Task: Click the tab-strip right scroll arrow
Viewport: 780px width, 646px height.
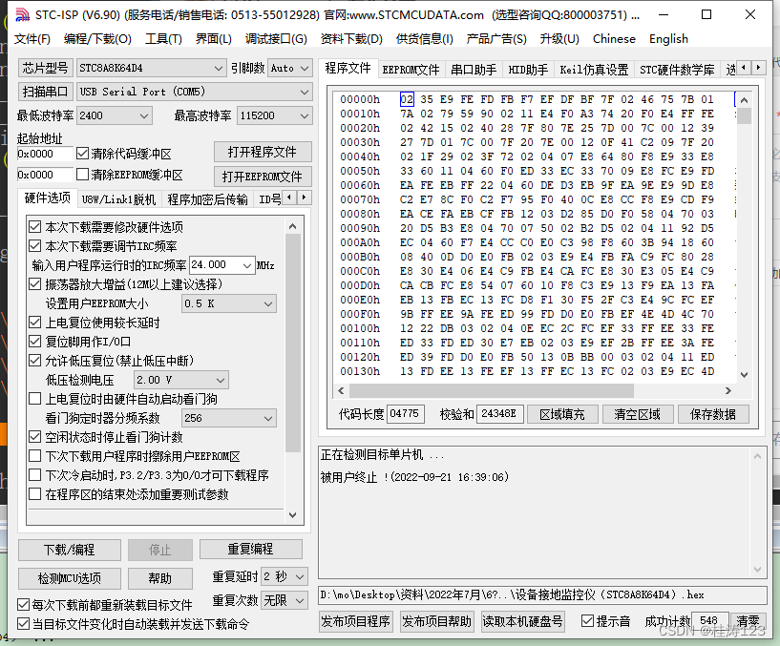Action: 756,68
